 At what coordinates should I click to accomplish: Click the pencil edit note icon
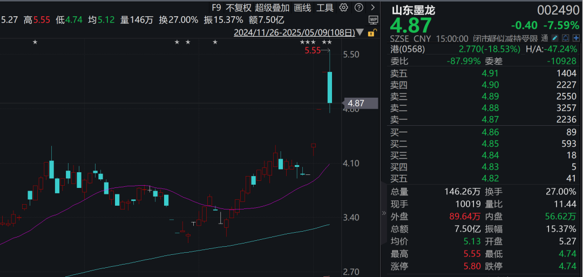click(x=555, y=38)
